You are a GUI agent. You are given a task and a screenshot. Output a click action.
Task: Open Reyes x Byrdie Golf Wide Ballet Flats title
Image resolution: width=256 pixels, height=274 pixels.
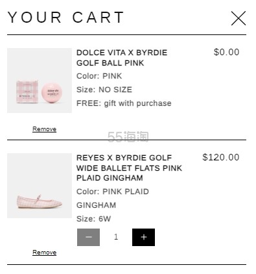129,168
